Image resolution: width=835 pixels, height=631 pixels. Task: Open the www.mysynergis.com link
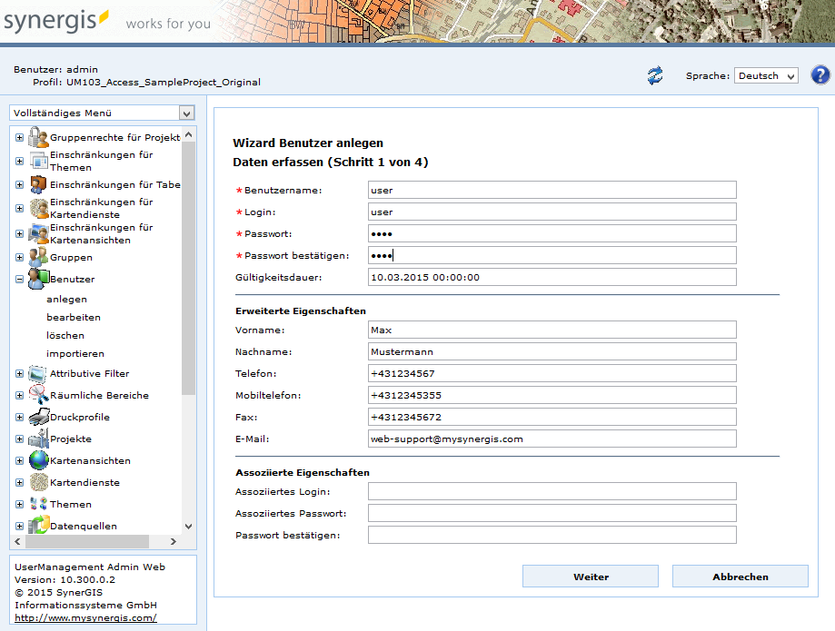pyautogui.click(x=85, y=618)
